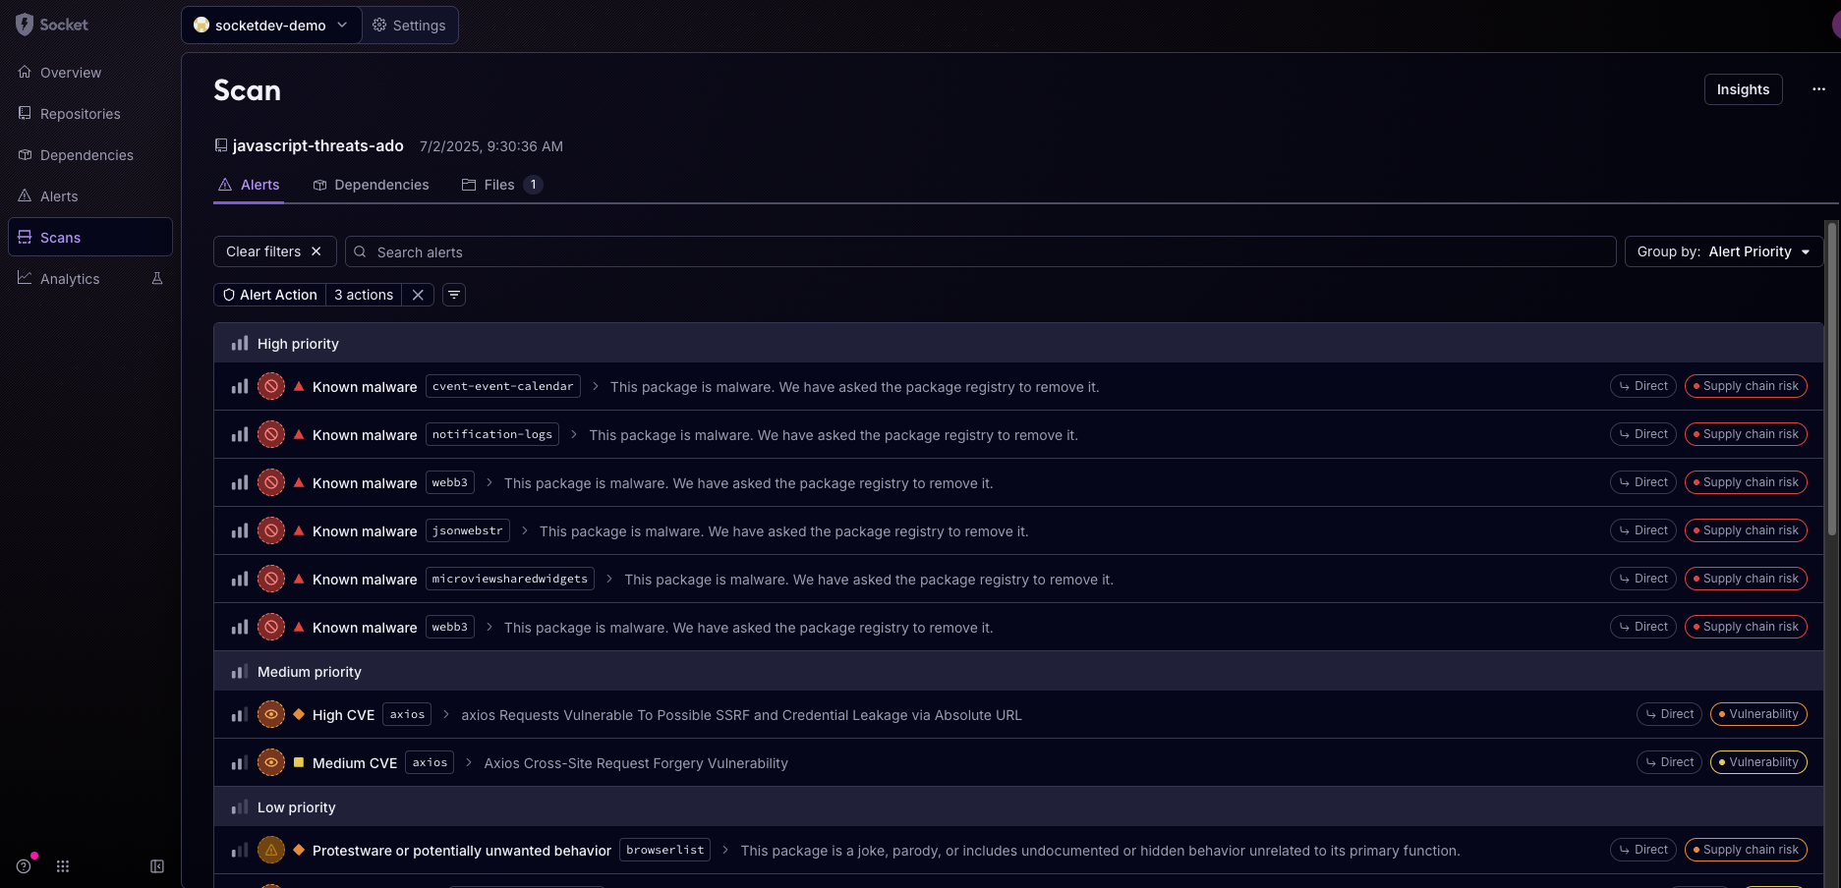Open the apps grid icon at bottom
Image resolution: width=1841 pixels, height=888 pixels.
coord(63,866)
